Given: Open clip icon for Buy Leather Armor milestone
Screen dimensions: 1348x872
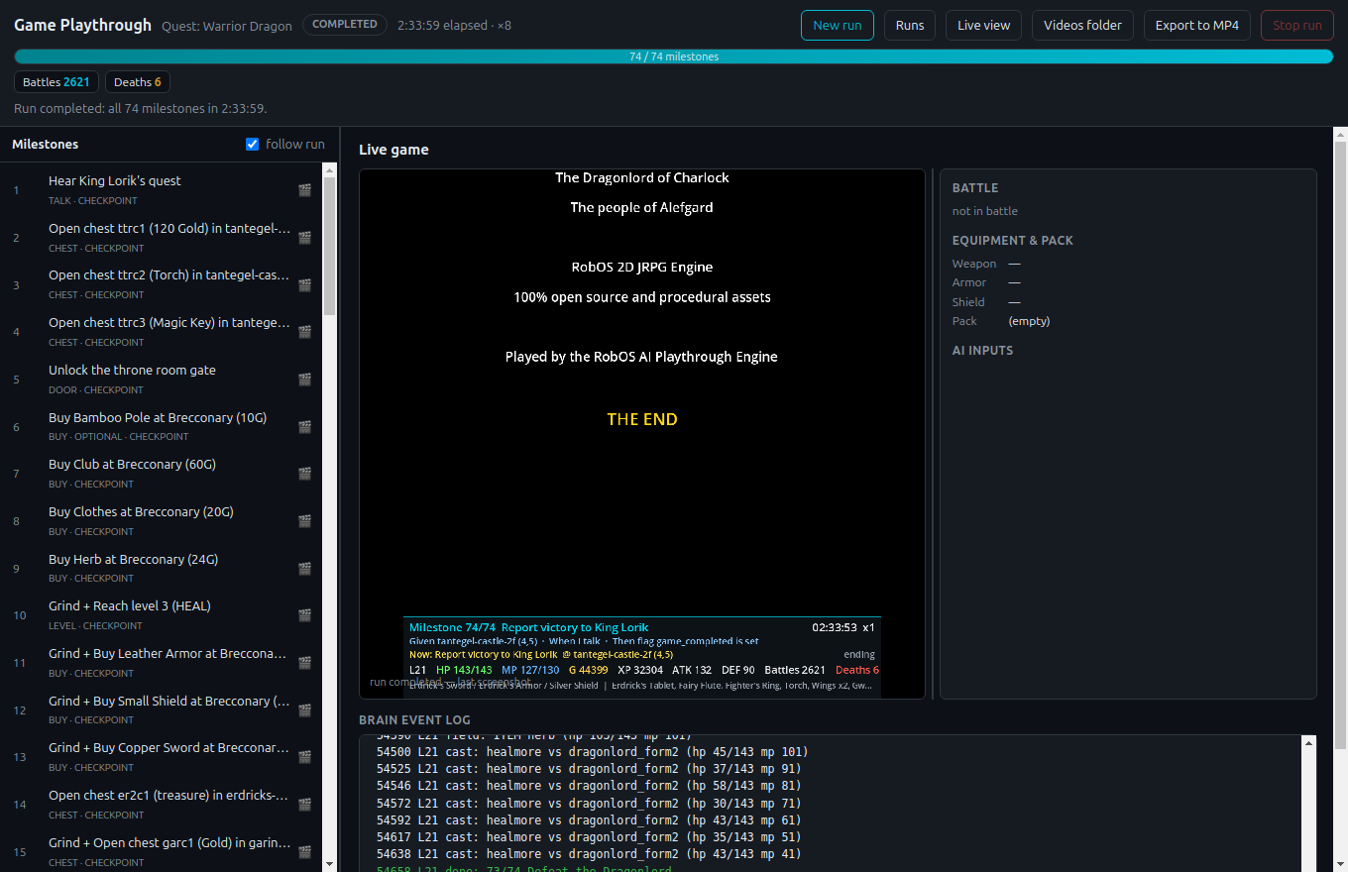Looking at the screenshot, I should 304,663.
